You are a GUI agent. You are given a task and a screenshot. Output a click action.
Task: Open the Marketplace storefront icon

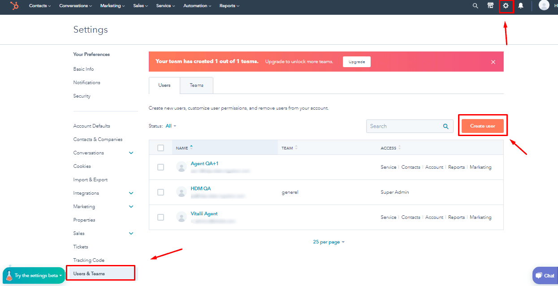click(x=491, y=6)
